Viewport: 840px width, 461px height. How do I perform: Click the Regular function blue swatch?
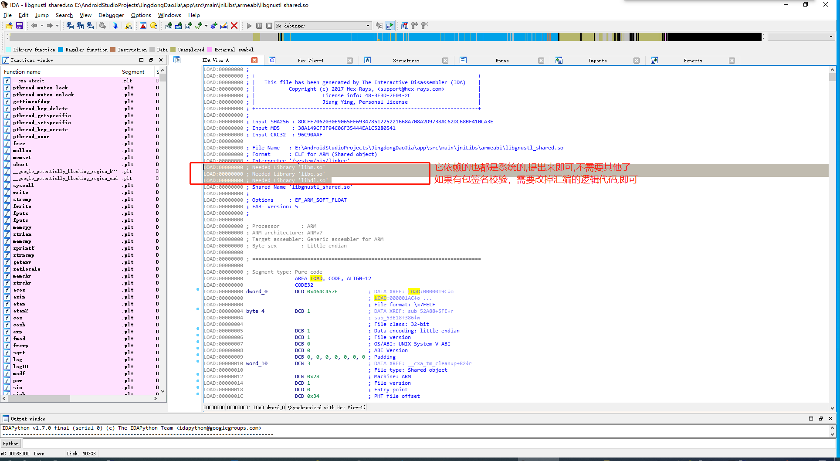(x=61, y=50)
